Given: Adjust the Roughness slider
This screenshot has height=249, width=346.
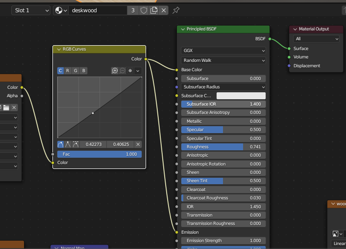Looking at the screenshot, I should pyautogui.click(x=223, y=147).
